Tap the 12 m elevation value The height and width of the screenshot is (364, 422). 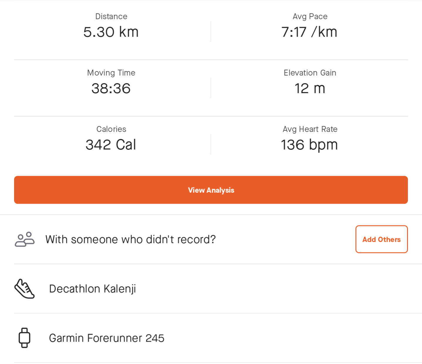coord(310,88)
